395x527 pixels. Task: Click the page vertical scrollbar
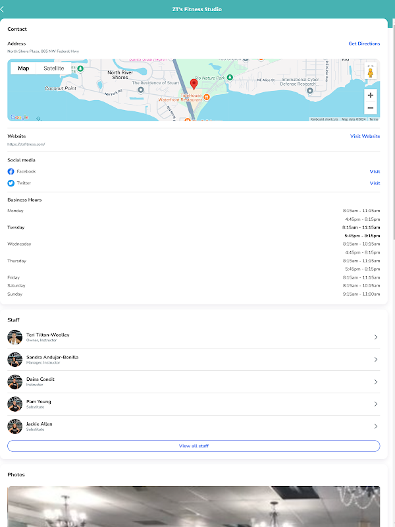(x=392, y=132)
